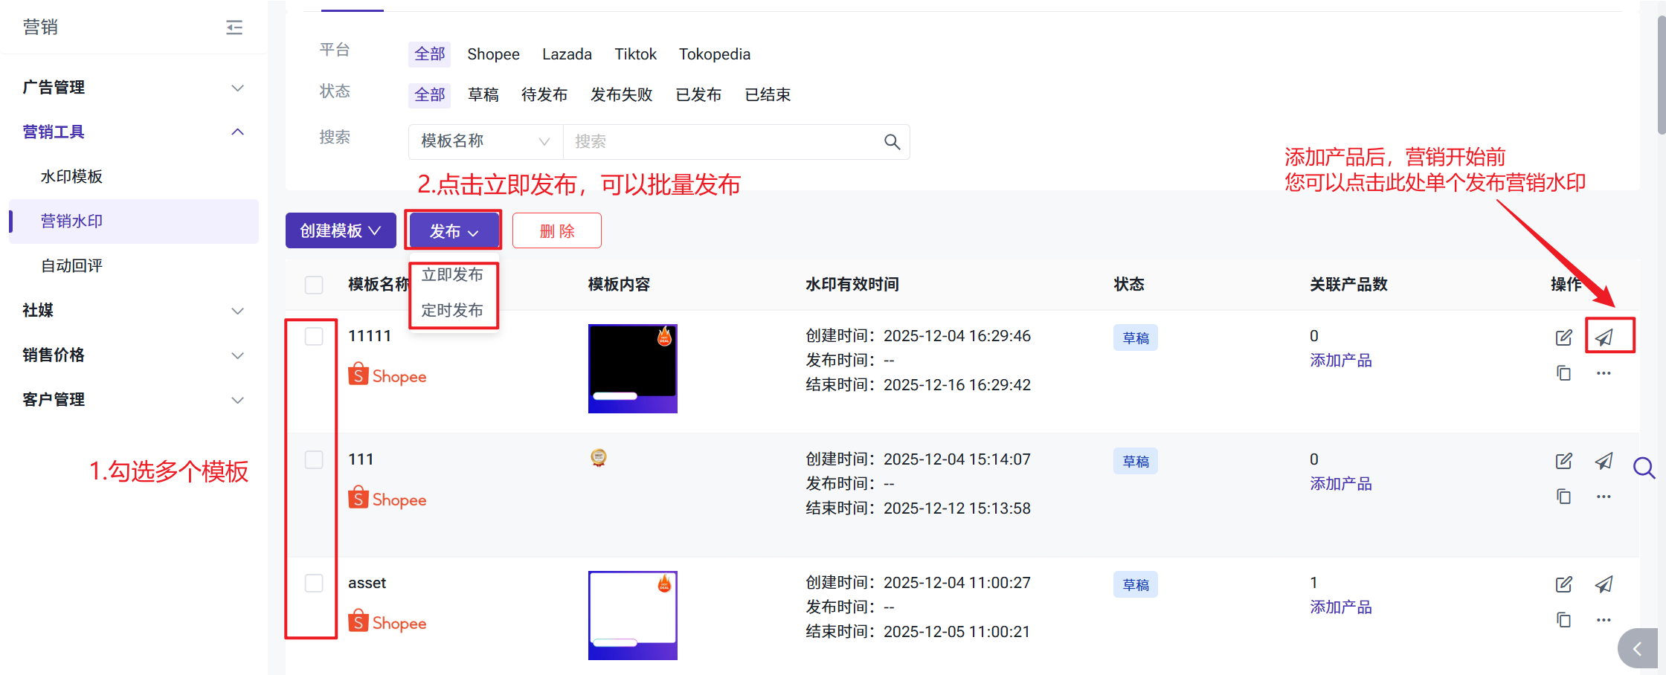
Task: Open the 模板名称 search field dropdown
Action: [x=485, y=141]
